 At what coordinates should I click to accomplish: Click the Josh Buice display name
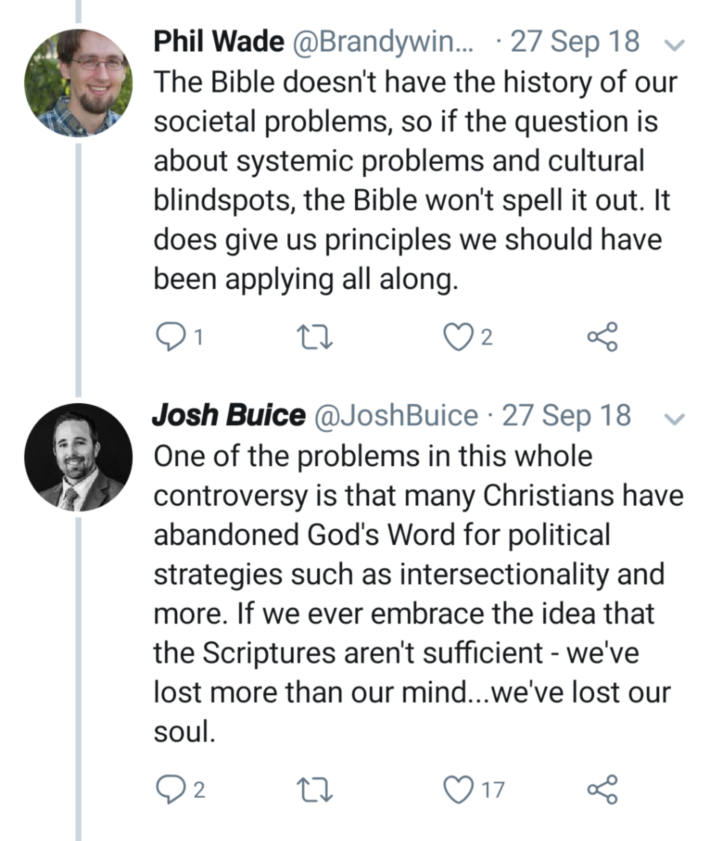click(x=228, y=416)
